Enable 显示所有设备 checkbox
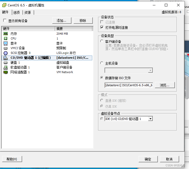 (x=5, y=20)
